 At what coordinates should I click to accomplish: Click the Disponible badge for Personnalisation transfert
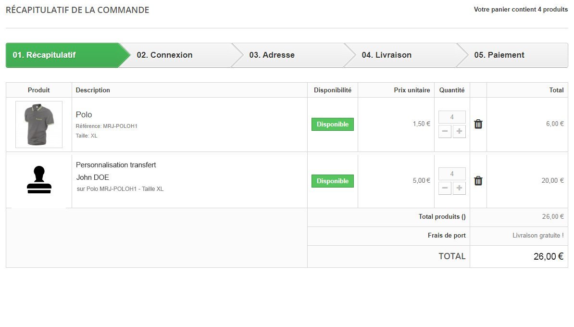333,181
